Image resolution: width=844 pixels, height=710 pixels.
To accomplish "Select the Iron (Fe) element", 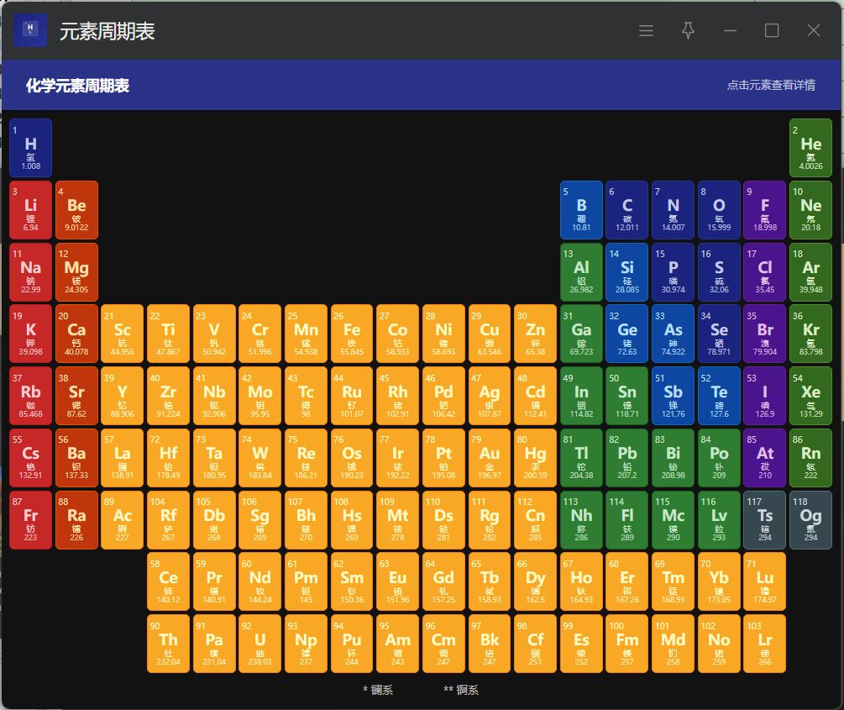I will (352, 334).
